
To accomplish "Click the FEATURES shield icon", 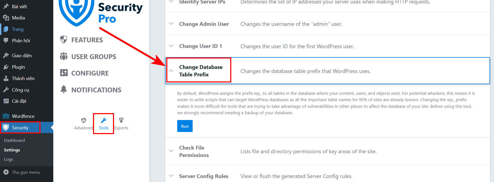I will coord(64,39).
